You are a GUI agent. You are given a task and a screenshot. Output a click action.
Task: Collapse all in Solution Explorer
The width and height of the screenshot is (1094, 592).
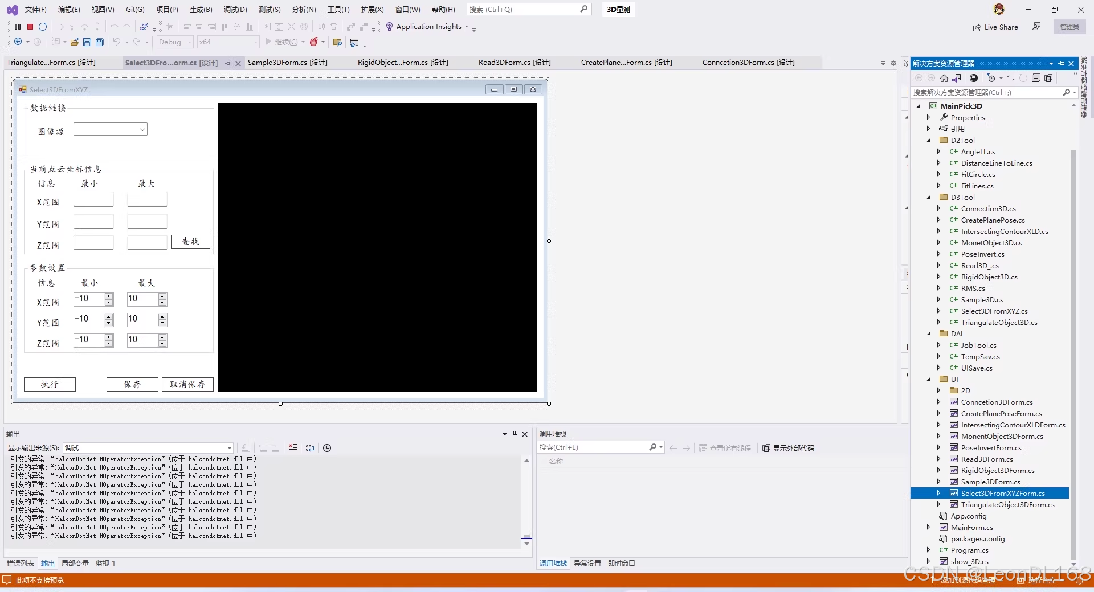1036,78
